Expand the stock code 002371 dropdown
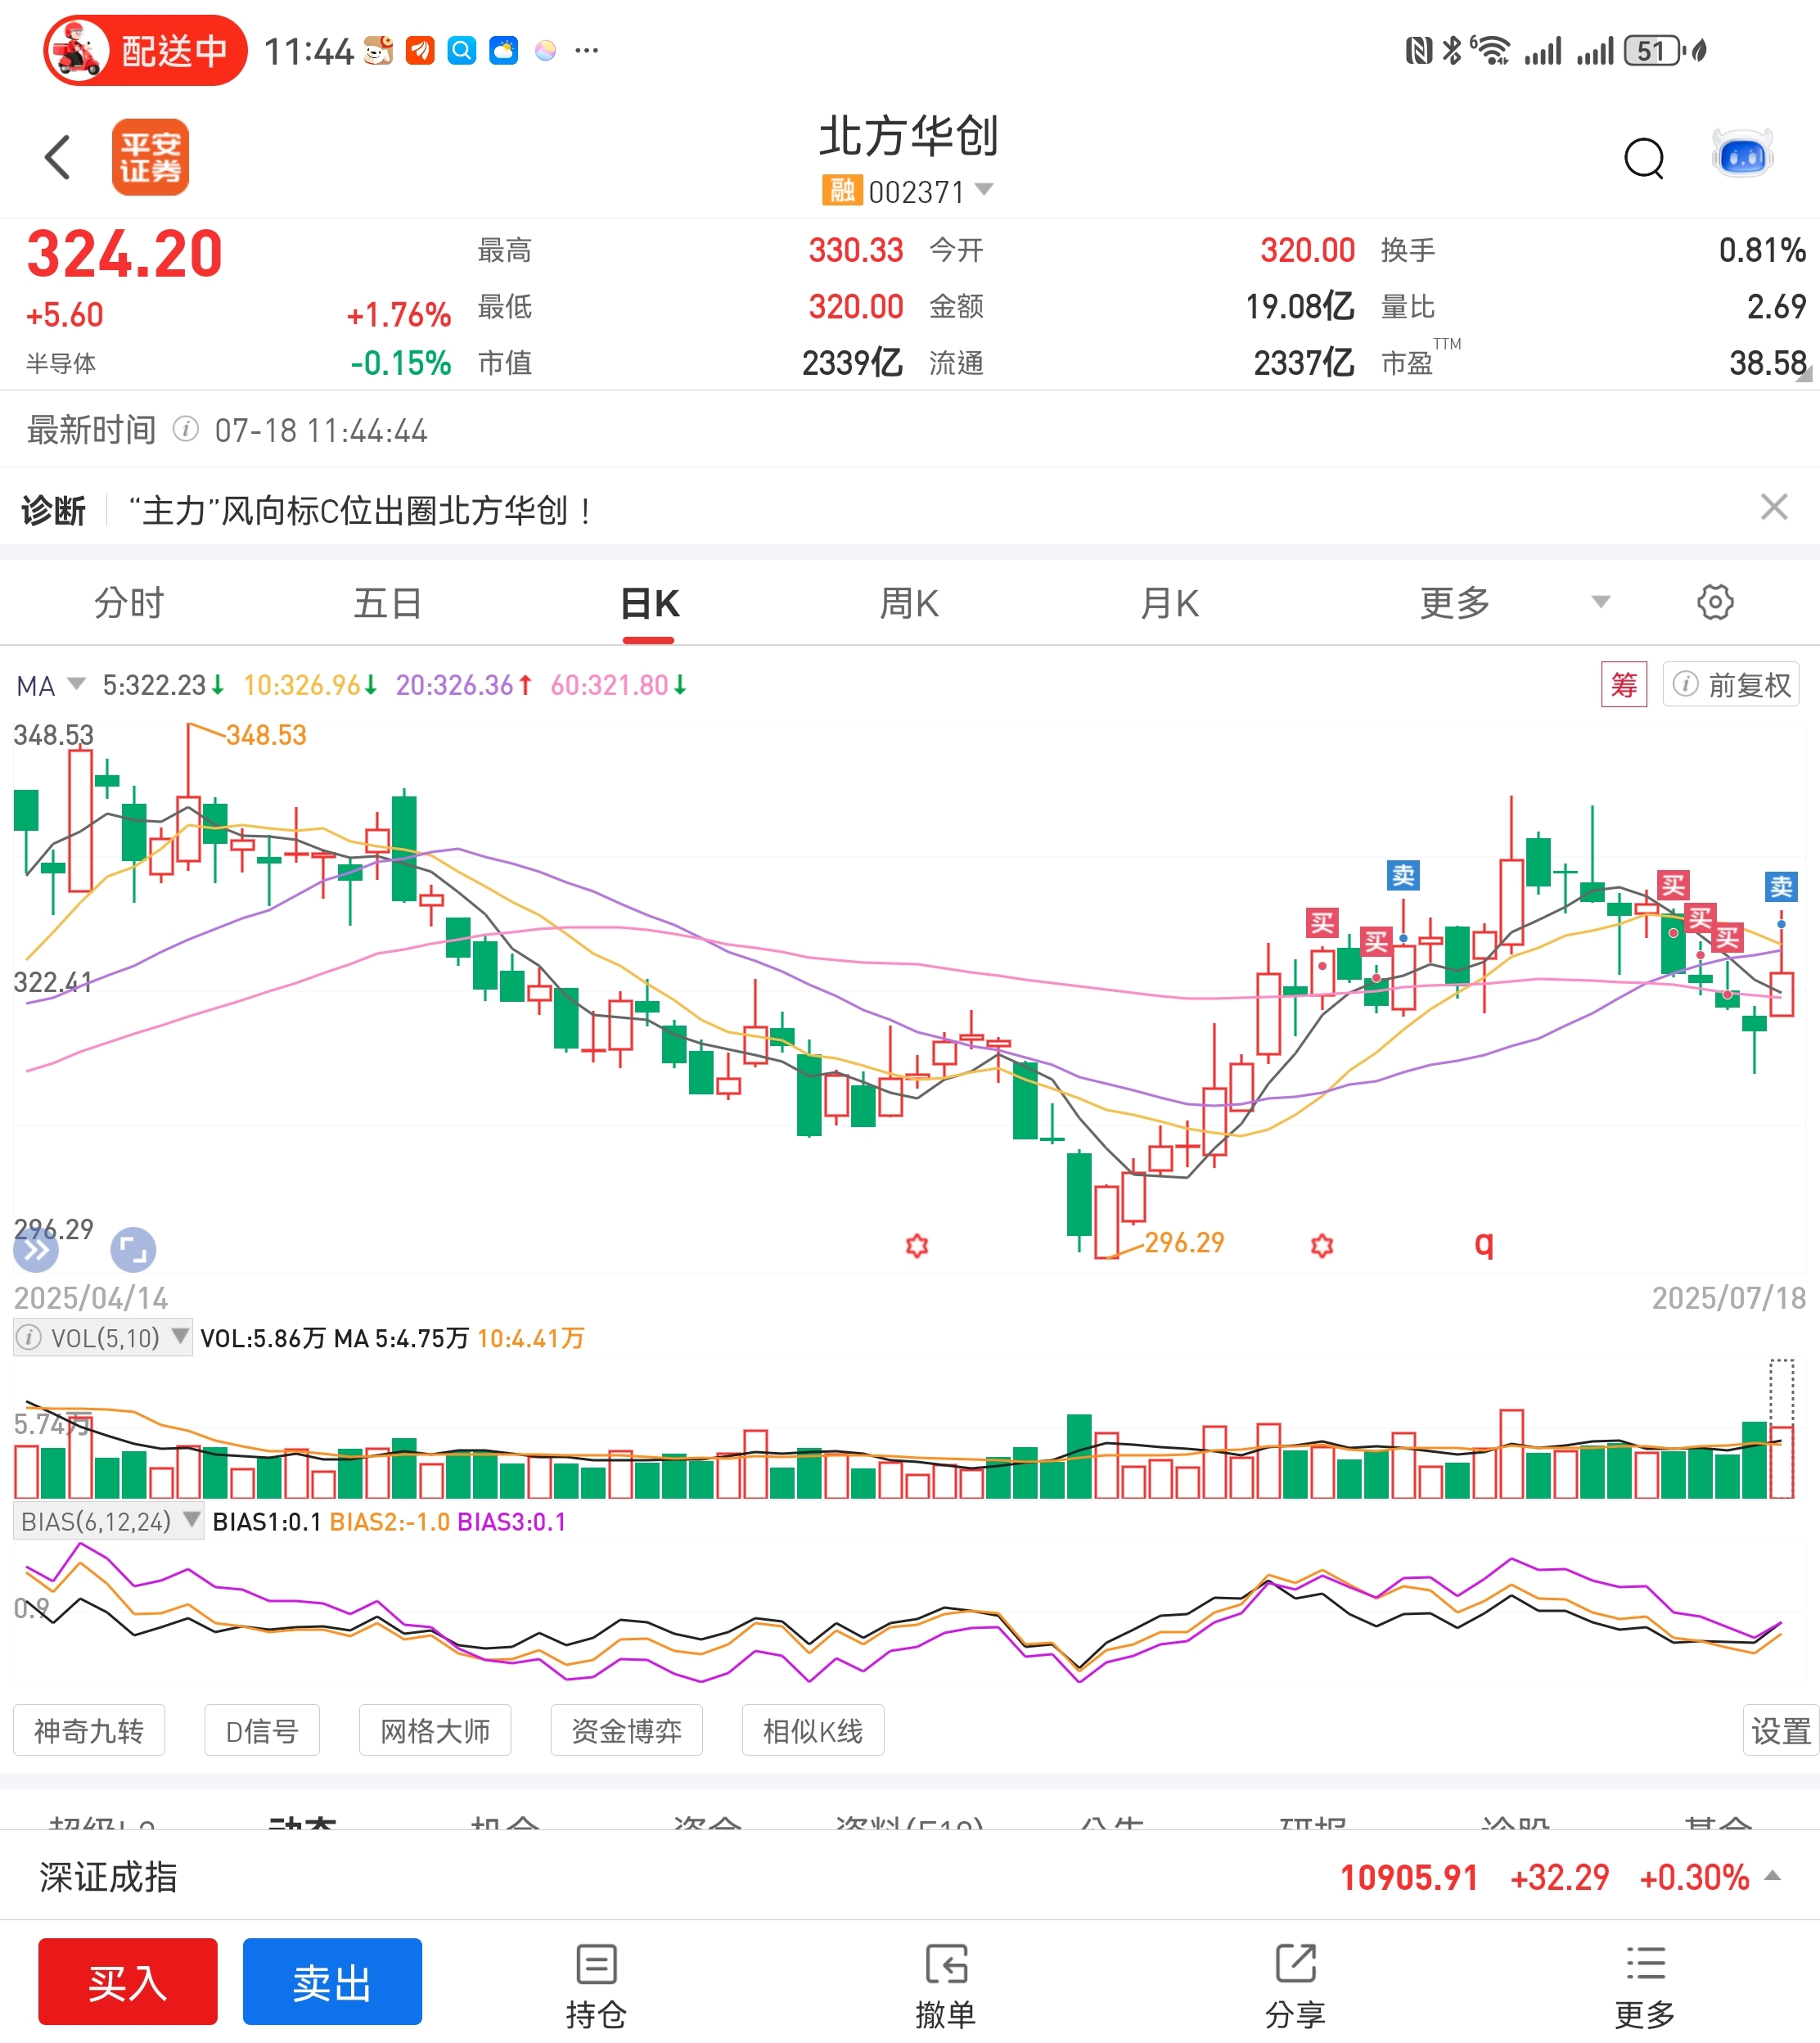 pyautogui.click(x=984, y=190)
